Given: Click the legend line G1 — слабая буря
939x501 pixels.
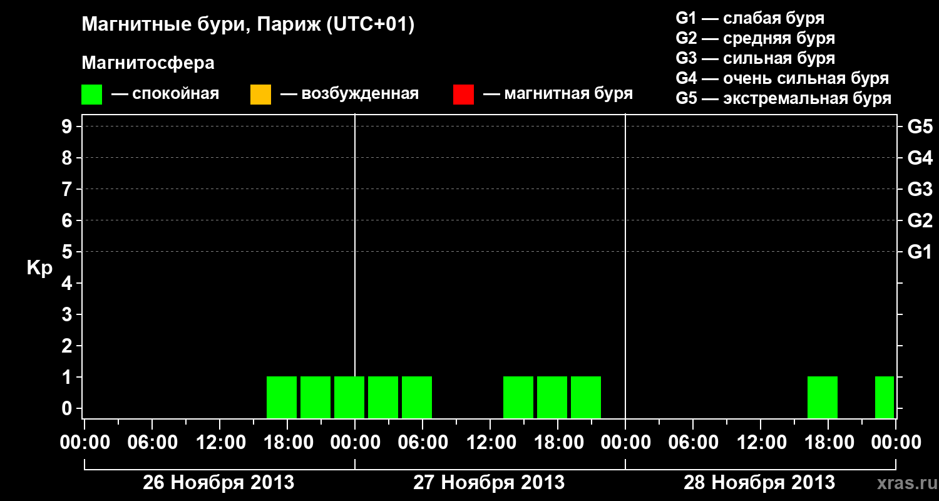Looking at the screenshot, I should click(750, 18).
